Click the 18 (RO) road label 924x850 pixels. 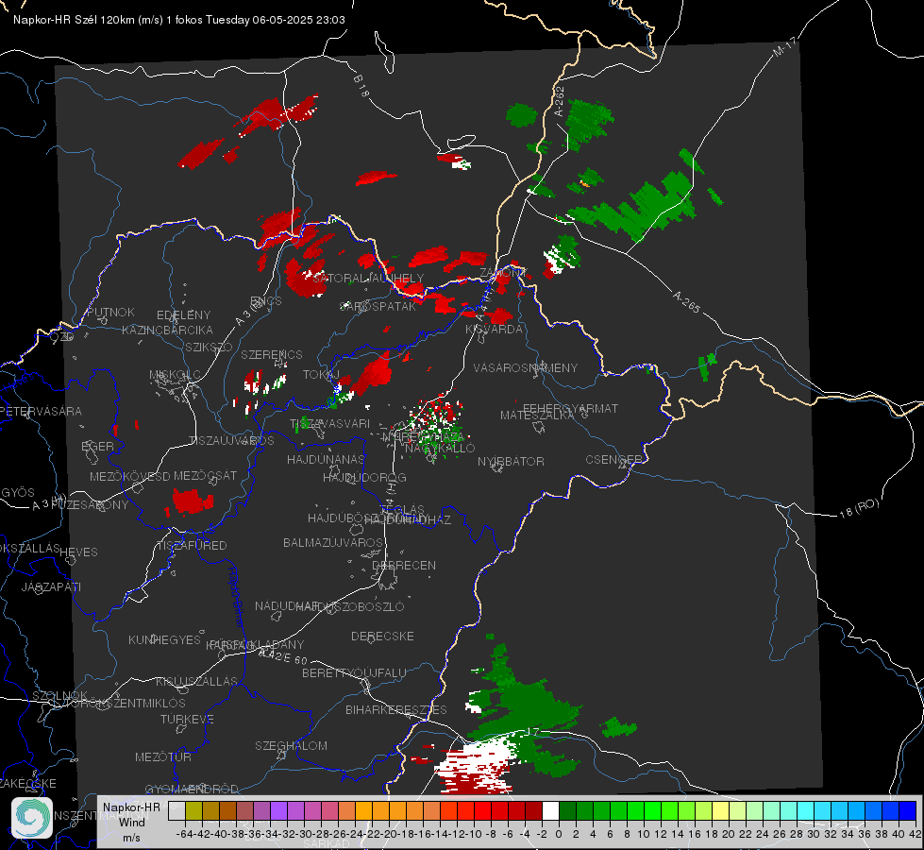click(x=859, y=508)
